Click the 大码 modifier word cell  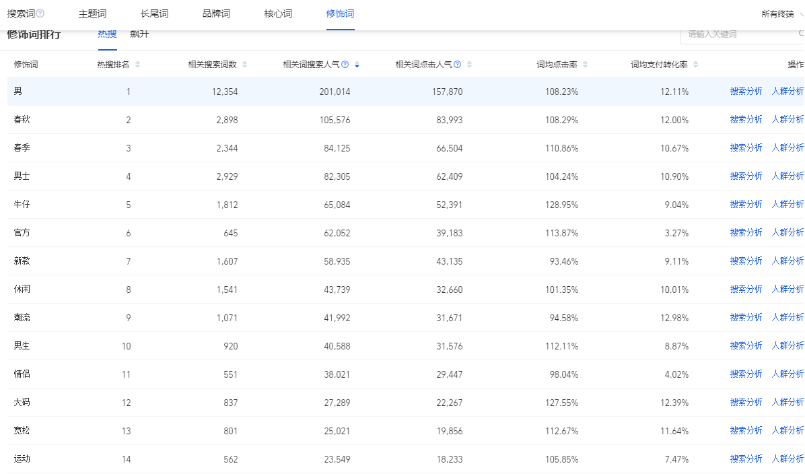[22, 402]
